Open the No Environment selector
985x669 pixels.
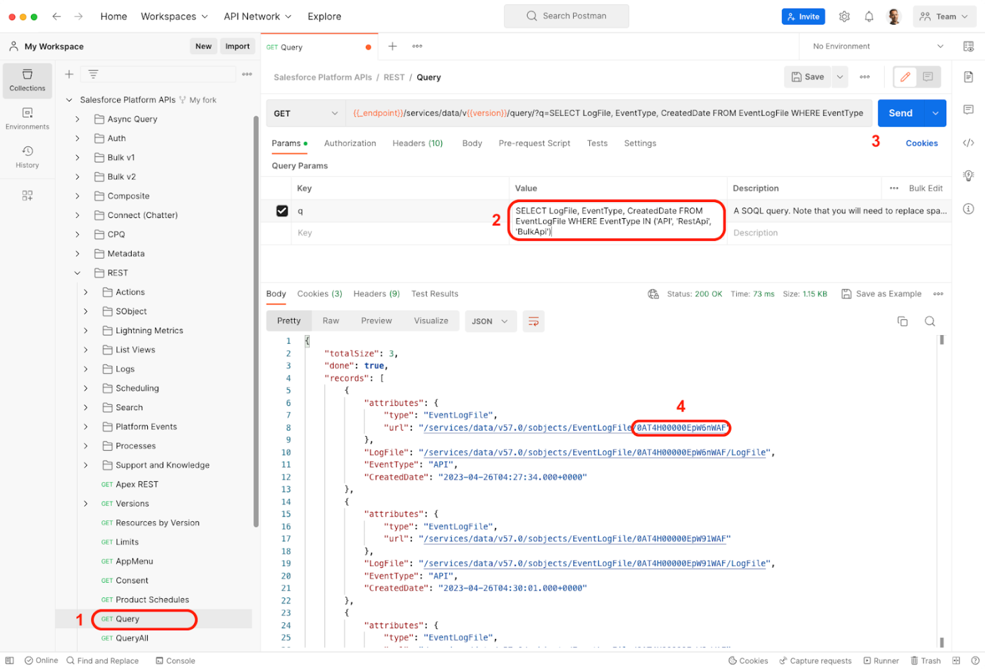pos(877,46)
